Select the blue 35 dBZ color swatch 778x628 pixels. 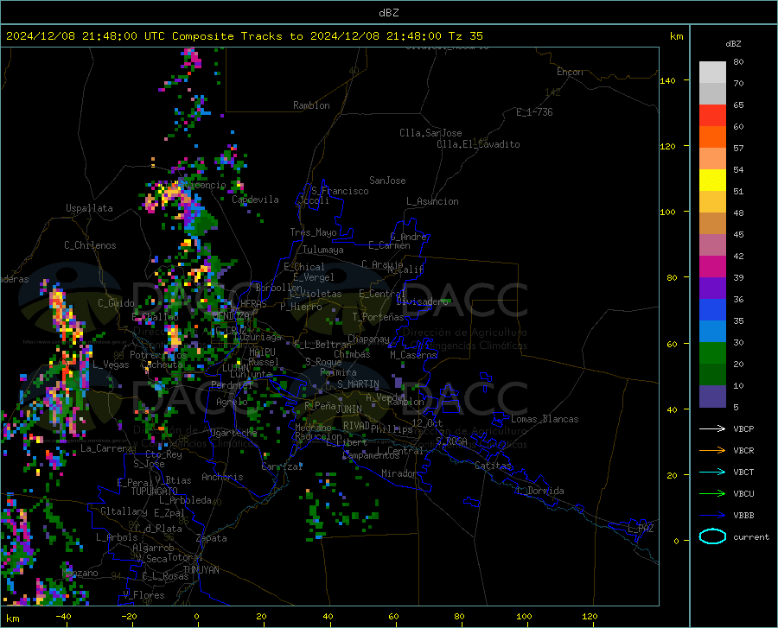712,310
